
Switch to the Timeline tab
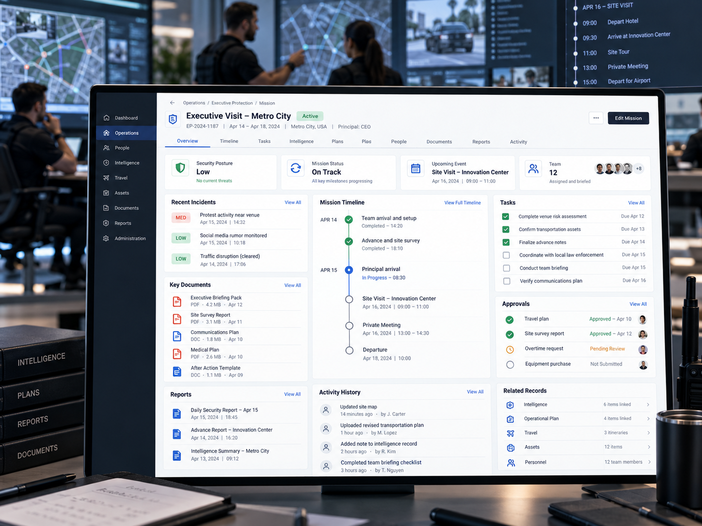[229, 141]
